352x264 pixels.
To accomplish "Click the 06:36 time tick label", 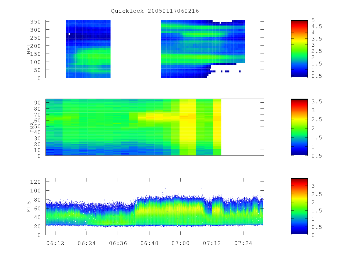I will point(118,243).
